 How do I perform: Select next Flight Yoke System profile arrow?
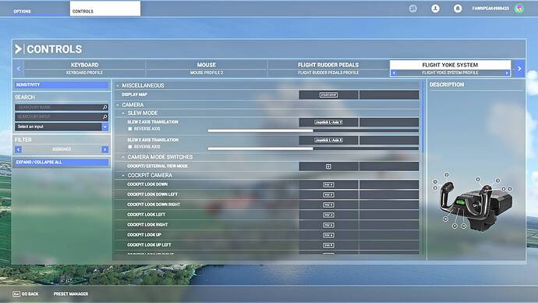coord(507,73)
